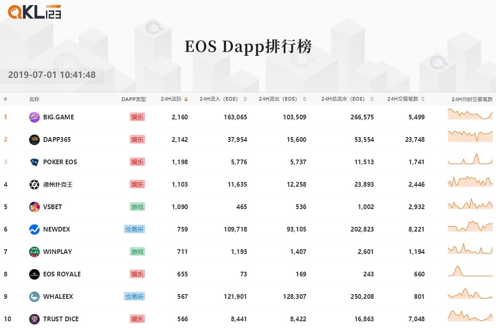Screen dimensions: 496x328
Task: View BIG.GAME hourly transactions sparkline
Action: click(470, 114)
